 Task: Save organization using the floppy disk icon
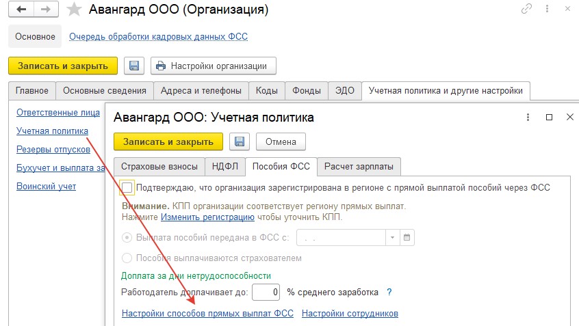pos(134,66)
